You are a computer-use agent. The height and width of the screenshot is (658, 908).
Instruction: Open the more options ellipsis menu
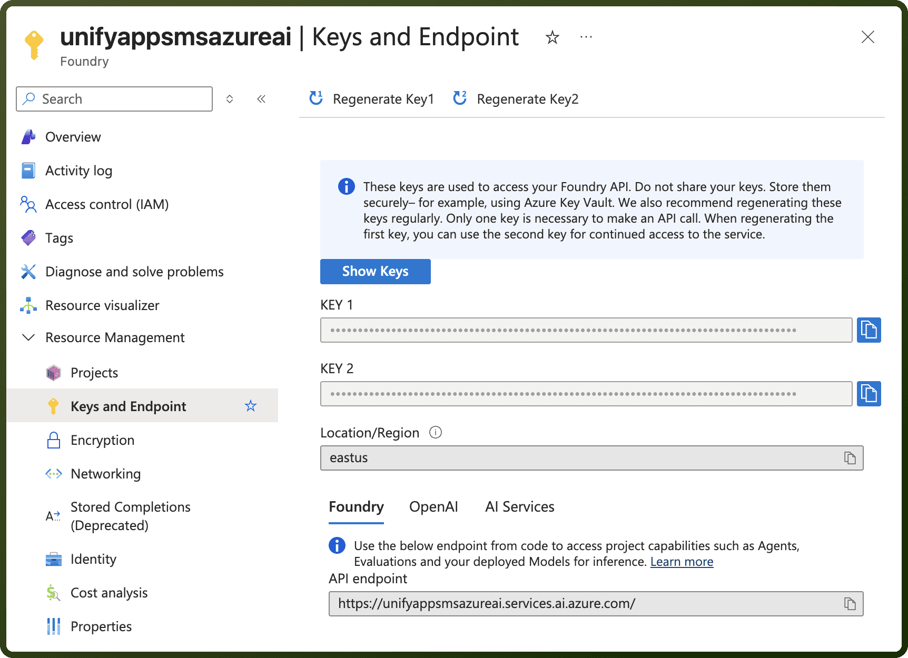tap(586, 37)
